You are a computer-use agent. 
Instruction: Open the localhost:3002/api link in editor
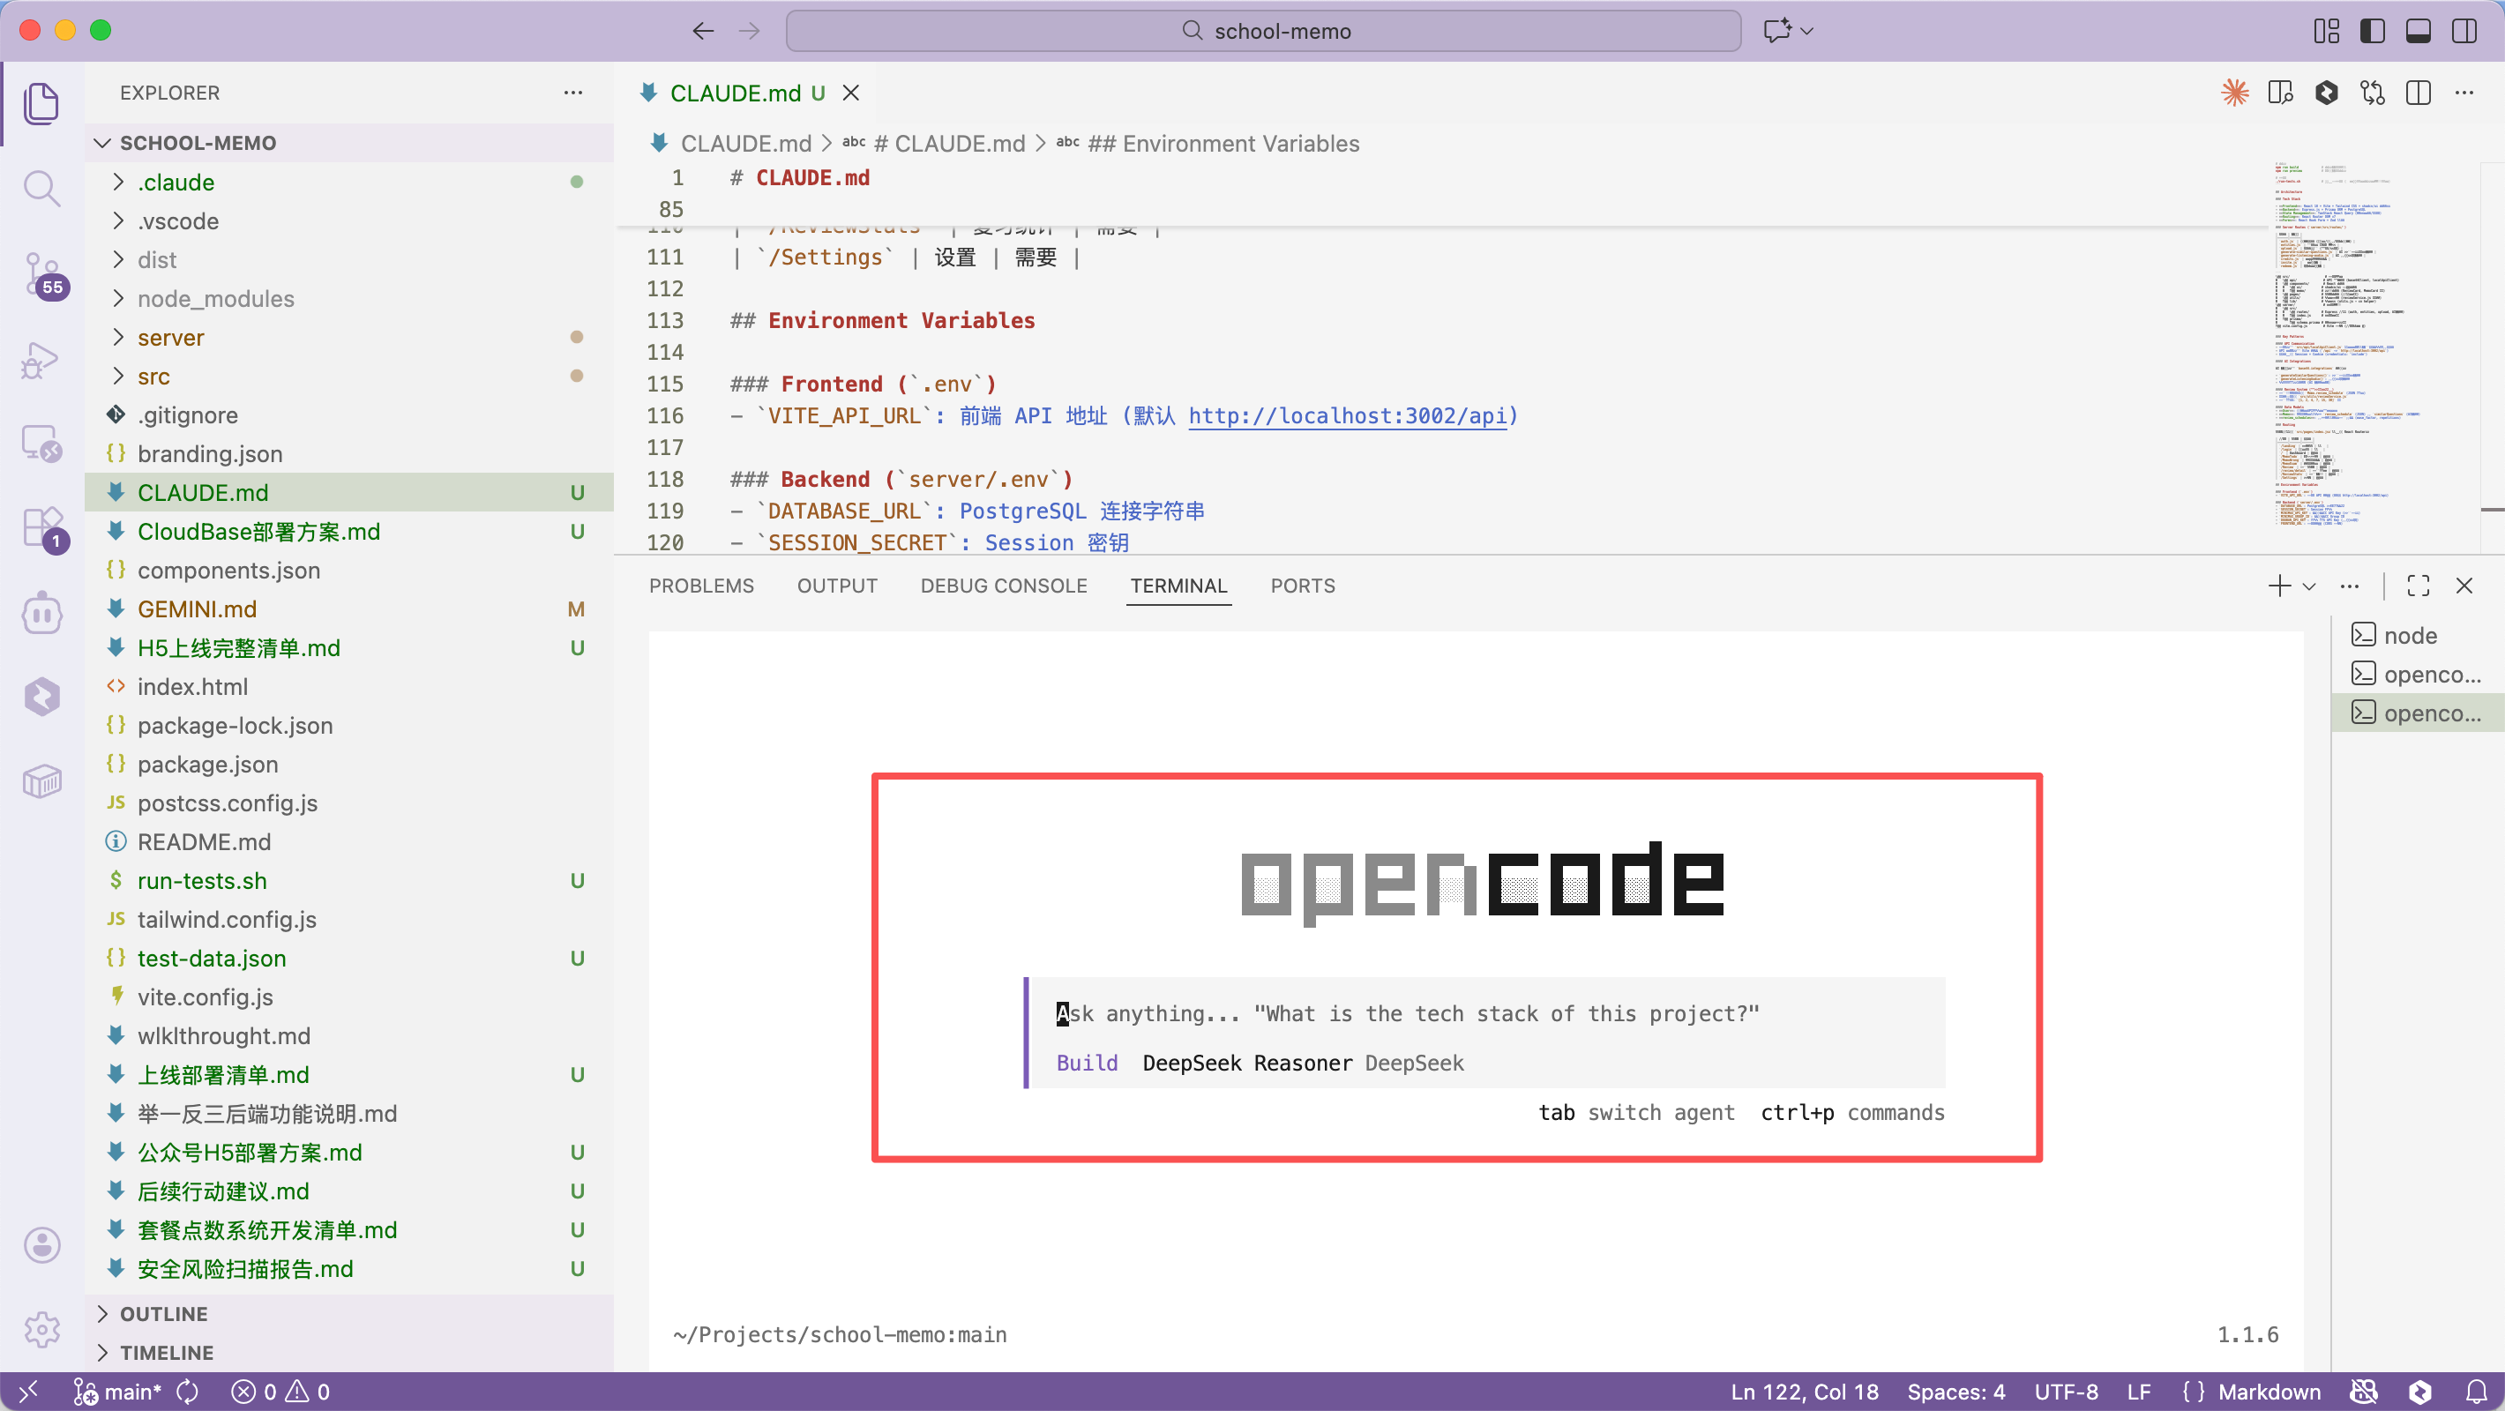(1348, 416)
